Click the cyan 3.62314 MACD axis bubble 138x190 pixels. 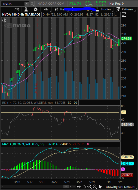(127, 164)
